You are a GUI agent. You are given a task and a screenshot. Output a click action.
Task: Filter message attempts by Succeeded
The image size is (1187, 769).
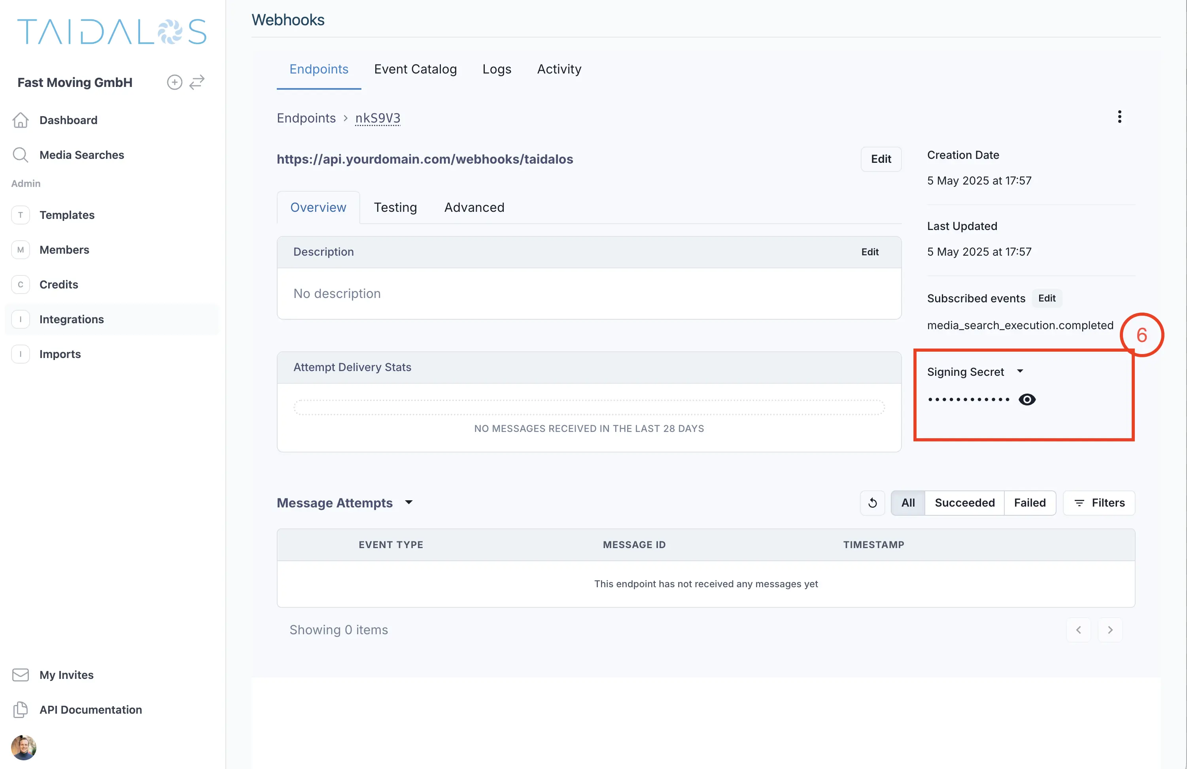[964, 502]
